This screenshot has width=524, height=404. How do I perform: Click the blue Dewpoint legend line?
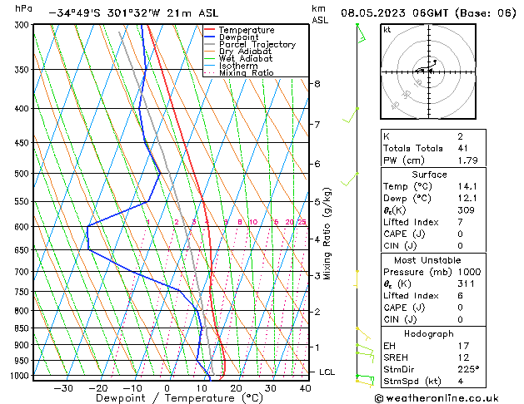[x=210, y=37]
